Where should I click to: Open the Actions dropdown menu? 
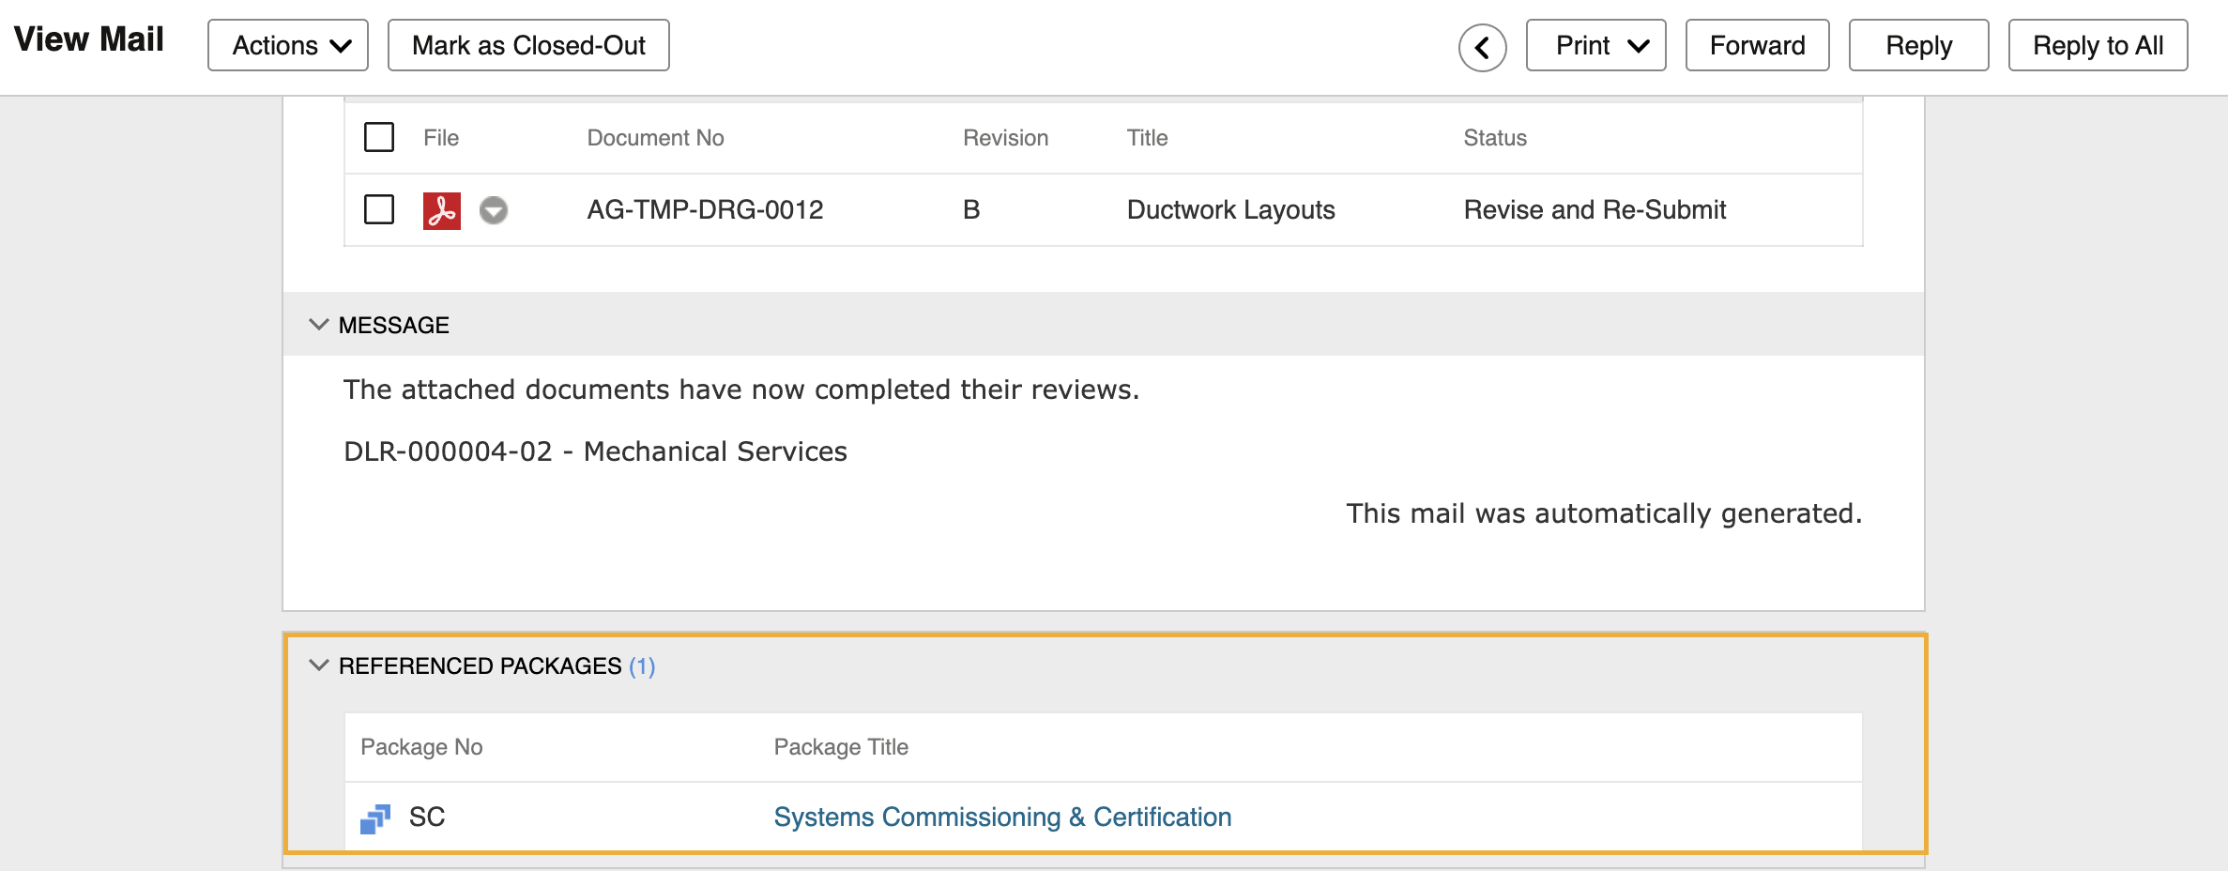pos(288,45)
